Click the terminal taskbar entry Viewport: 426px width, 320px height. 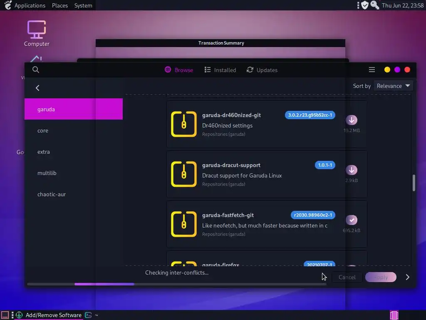point(91,315)
